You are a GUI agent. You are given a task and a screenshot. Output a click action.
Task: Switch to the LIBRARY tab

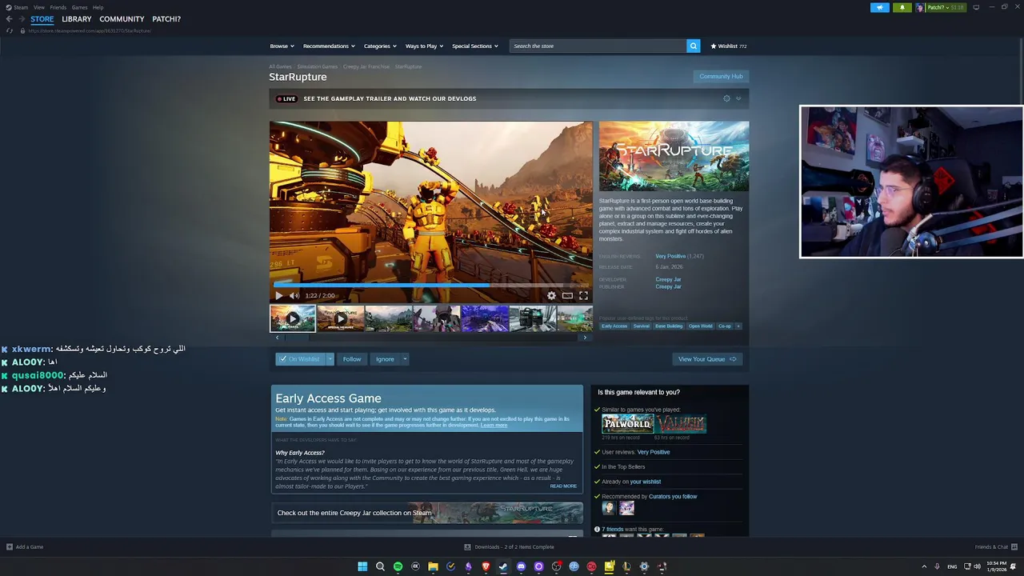(x=77, y=19)
